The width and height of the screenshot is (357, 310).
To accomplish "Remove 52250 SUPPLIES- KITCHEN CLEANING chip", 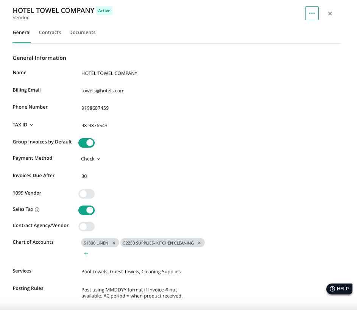I will [x=199, y=243].
